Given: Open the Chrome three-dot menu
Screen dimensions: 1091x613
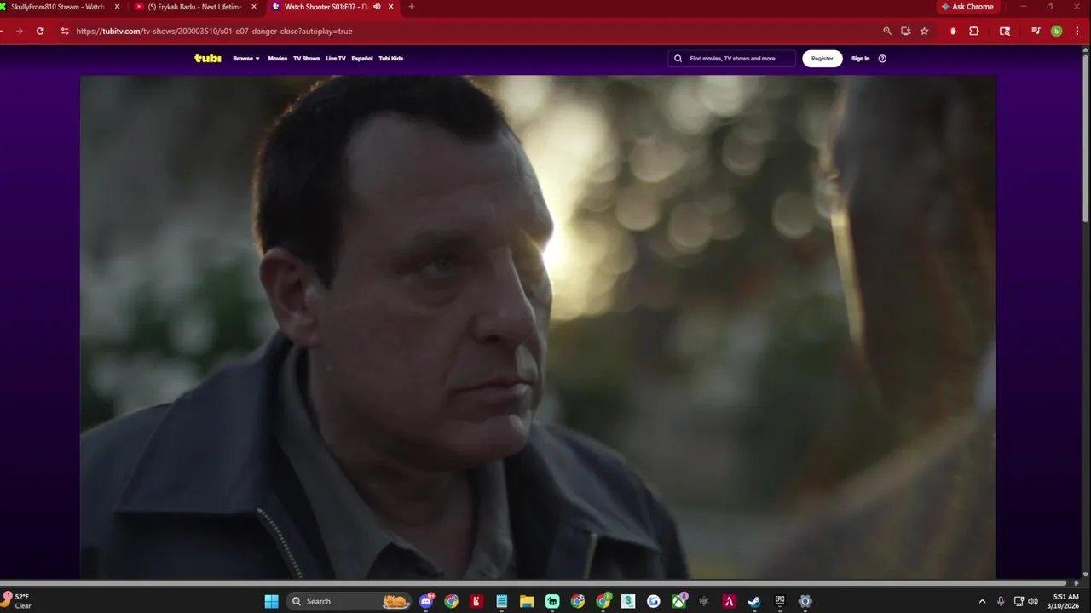Looking at the screenshot, I should (1077, 31).
